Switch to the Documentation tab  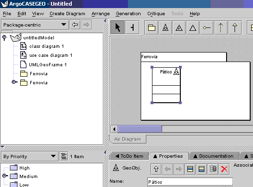click(x=214, y=156)
